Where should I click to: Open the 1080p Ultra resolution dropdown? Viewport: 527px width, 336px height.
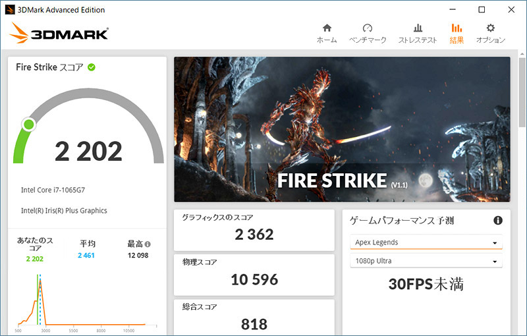(x=426, y=261)
